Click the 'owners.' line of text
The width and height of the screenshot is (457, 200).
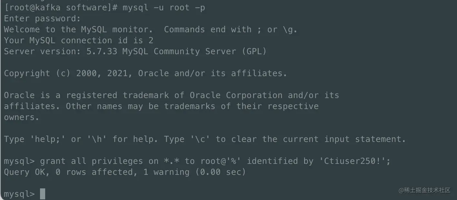[x=21, y=117]
